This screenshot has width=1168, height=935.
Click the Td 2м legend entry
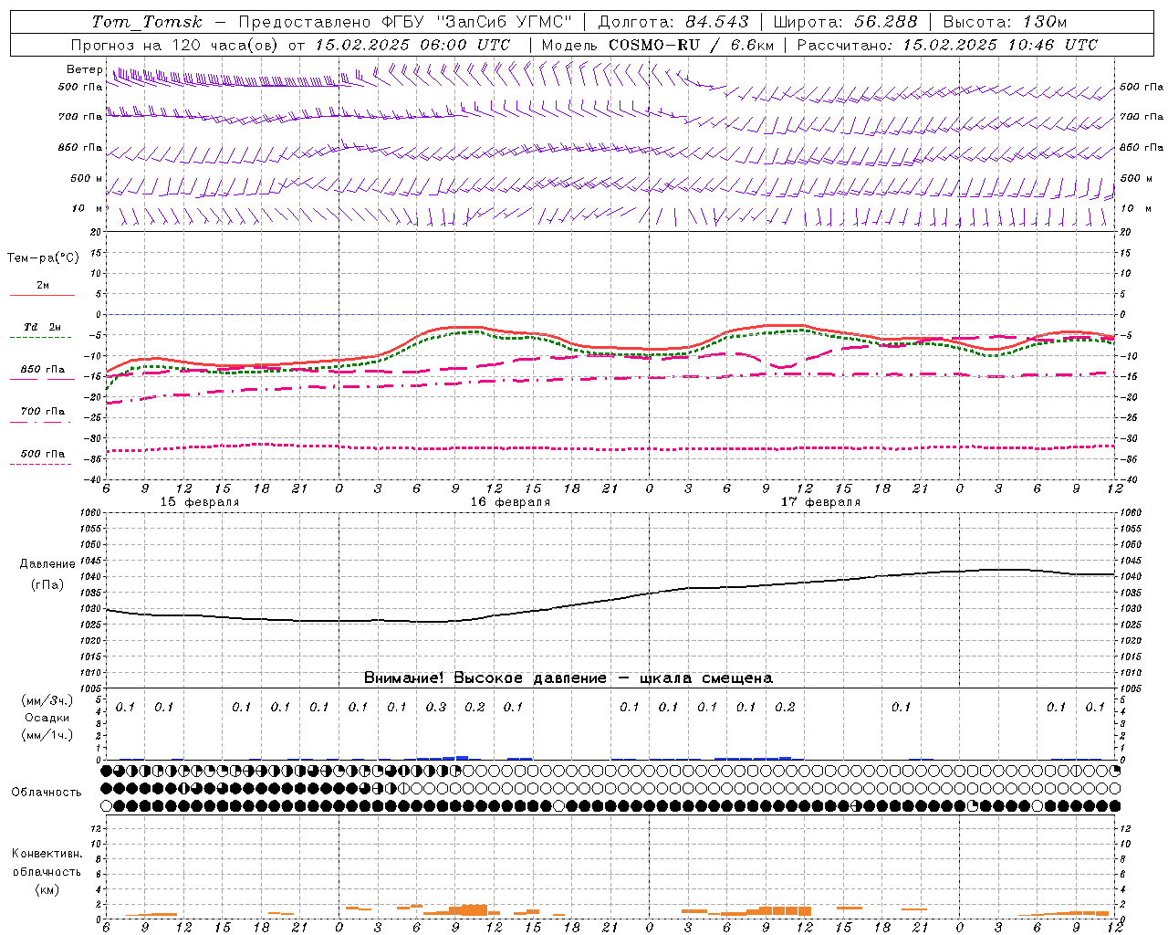pos(43,327)
